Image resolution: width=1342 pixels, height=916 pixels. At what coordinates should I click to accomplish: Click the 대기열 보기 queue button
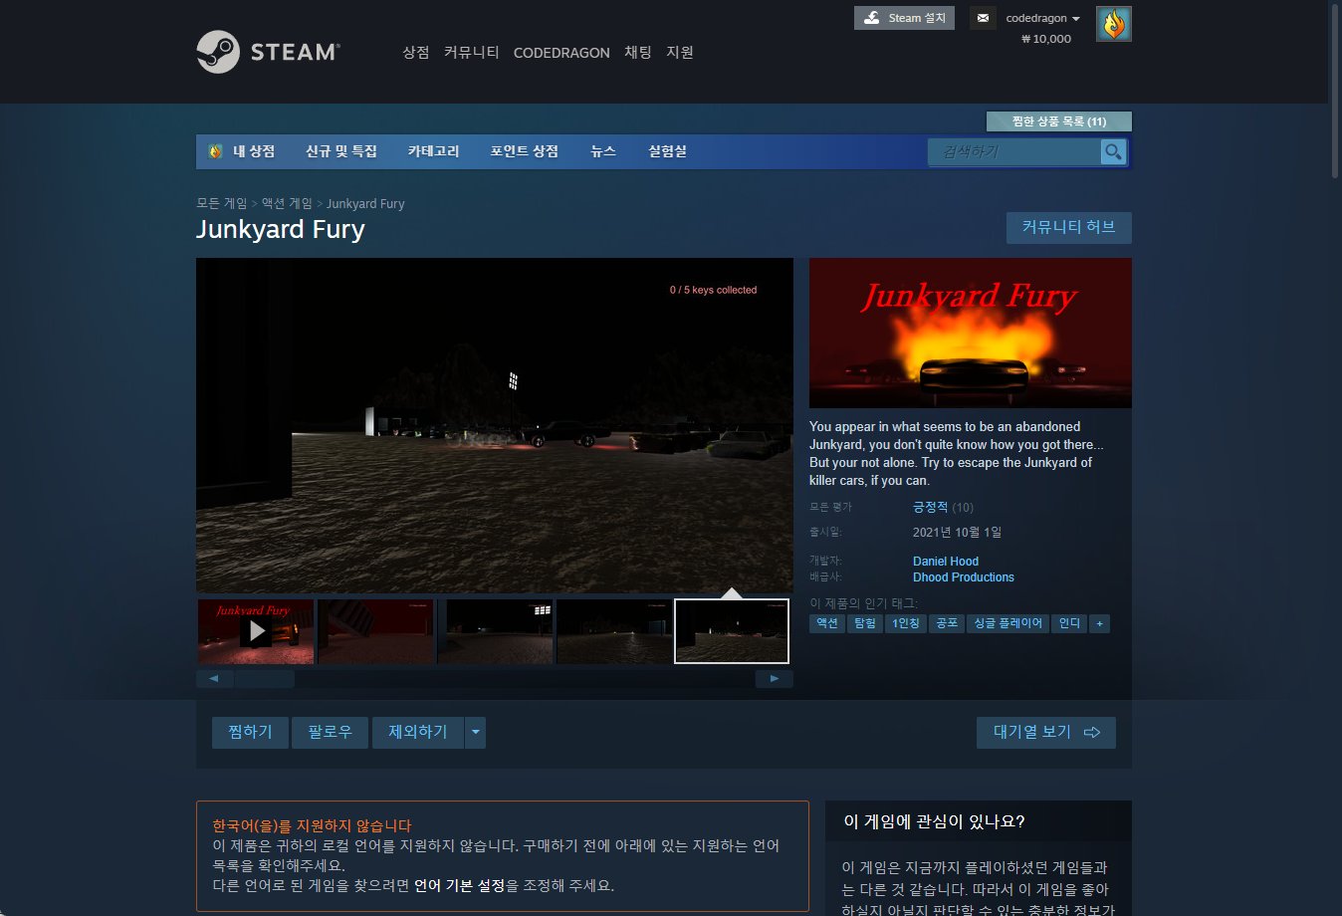(1045, 733)
